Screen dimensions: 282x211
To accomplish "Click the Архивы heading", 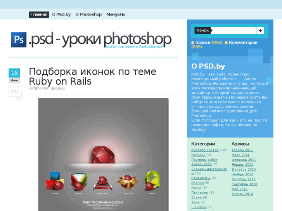I will 240,144.
